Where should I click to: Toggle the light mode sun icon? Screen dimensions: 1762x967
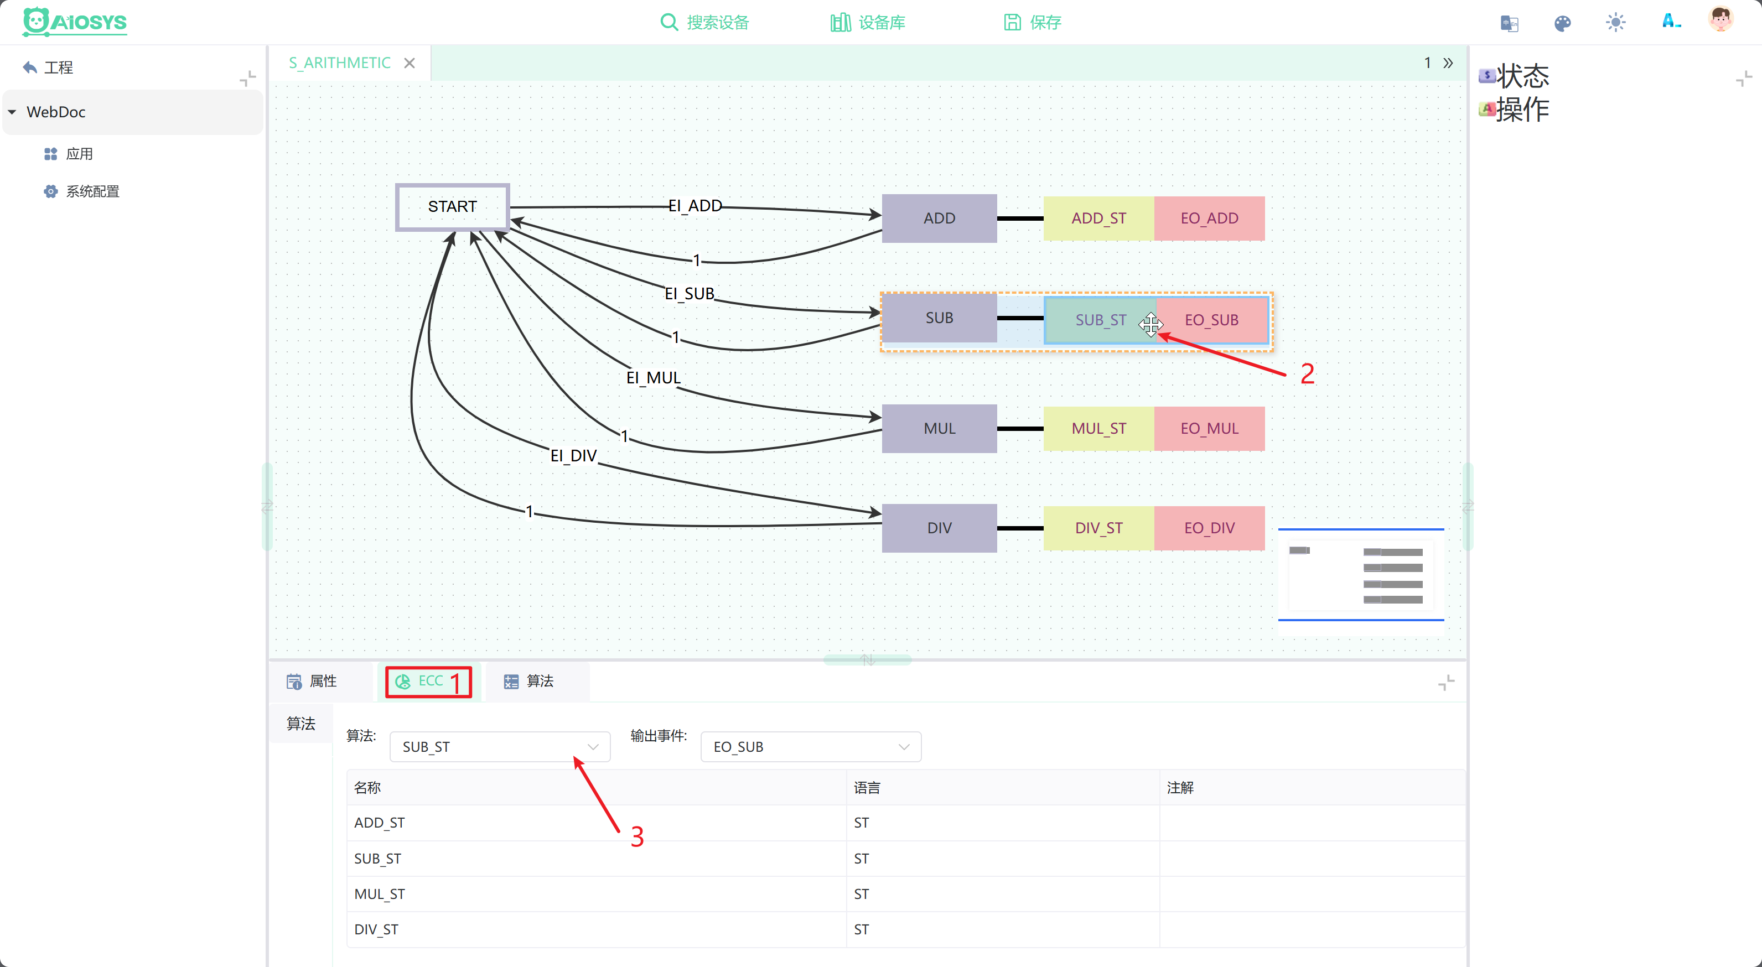(x=1615, y=23)
